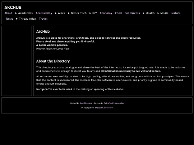Open the For Parents nav link
This screenshot has height=145, width=194.
pyautogui.click(x=132, y=13)
